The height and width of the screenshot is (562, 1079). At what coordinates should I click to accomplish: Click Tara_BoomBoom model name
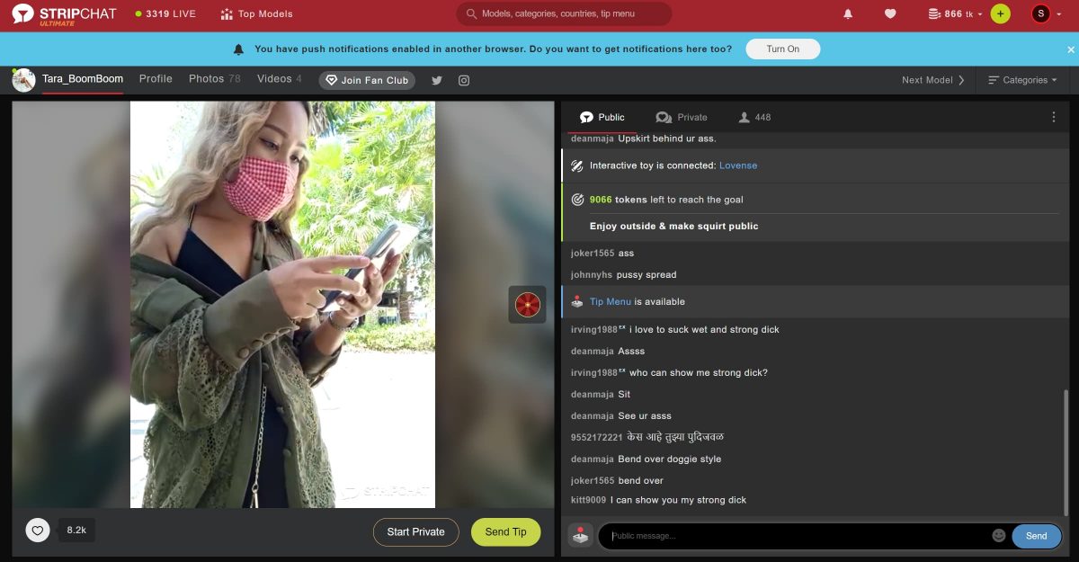tap(83, 79)
